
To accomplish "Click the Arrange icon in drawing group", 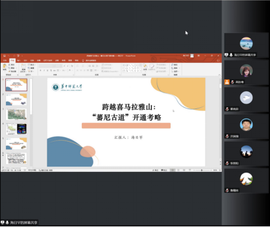I will [145, 66].
